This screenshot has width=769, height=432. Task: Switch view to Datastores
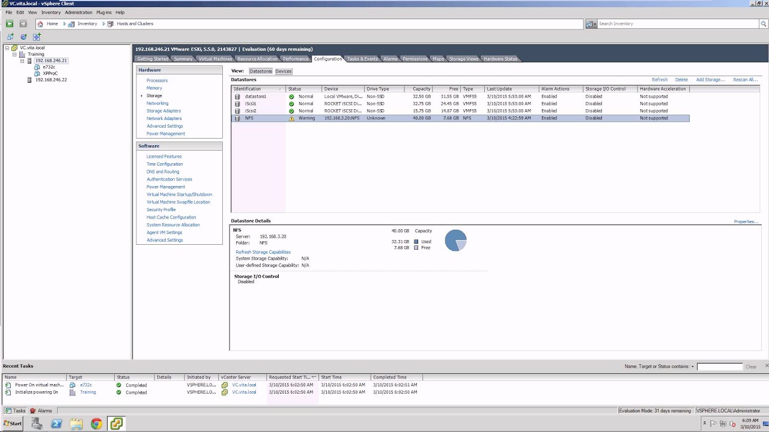(261, 71)
